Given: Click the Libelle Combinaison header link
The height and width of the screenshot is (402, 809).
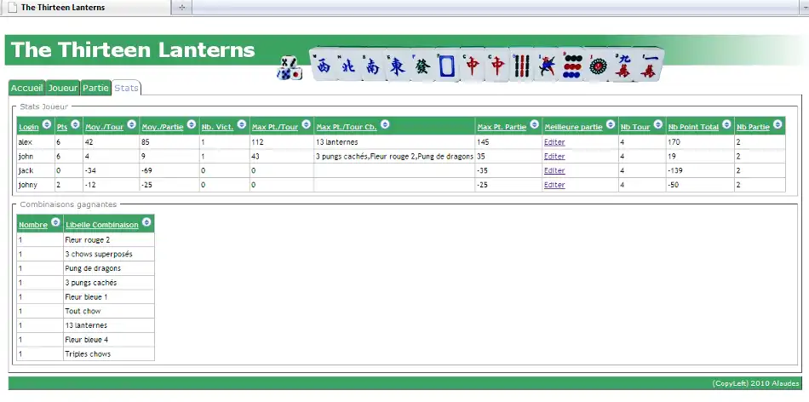Looking at the screenshot, I should coord(102,225).
